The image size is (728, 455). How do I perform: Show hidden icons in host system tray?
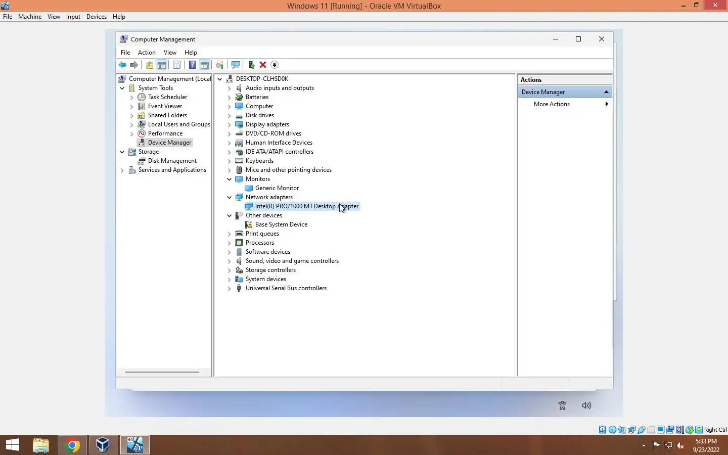point(644,445)
